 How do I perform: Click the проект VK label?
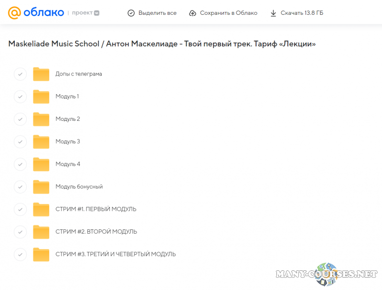(86, 13)
